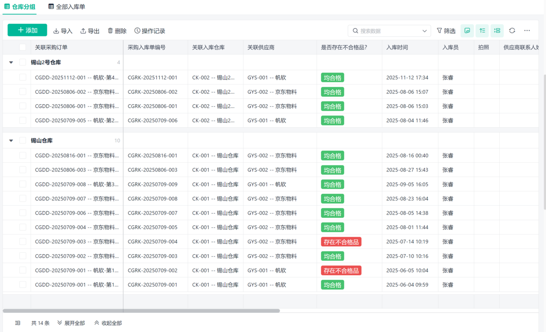Click the 搜索数据 search input field
The height and width of the screenshot is (332, 546).
tap(389, 31)
